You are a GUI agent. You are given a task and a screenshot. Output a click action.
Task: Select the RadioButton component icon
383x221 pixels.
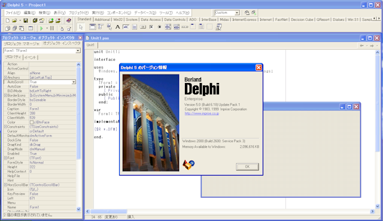160,27
